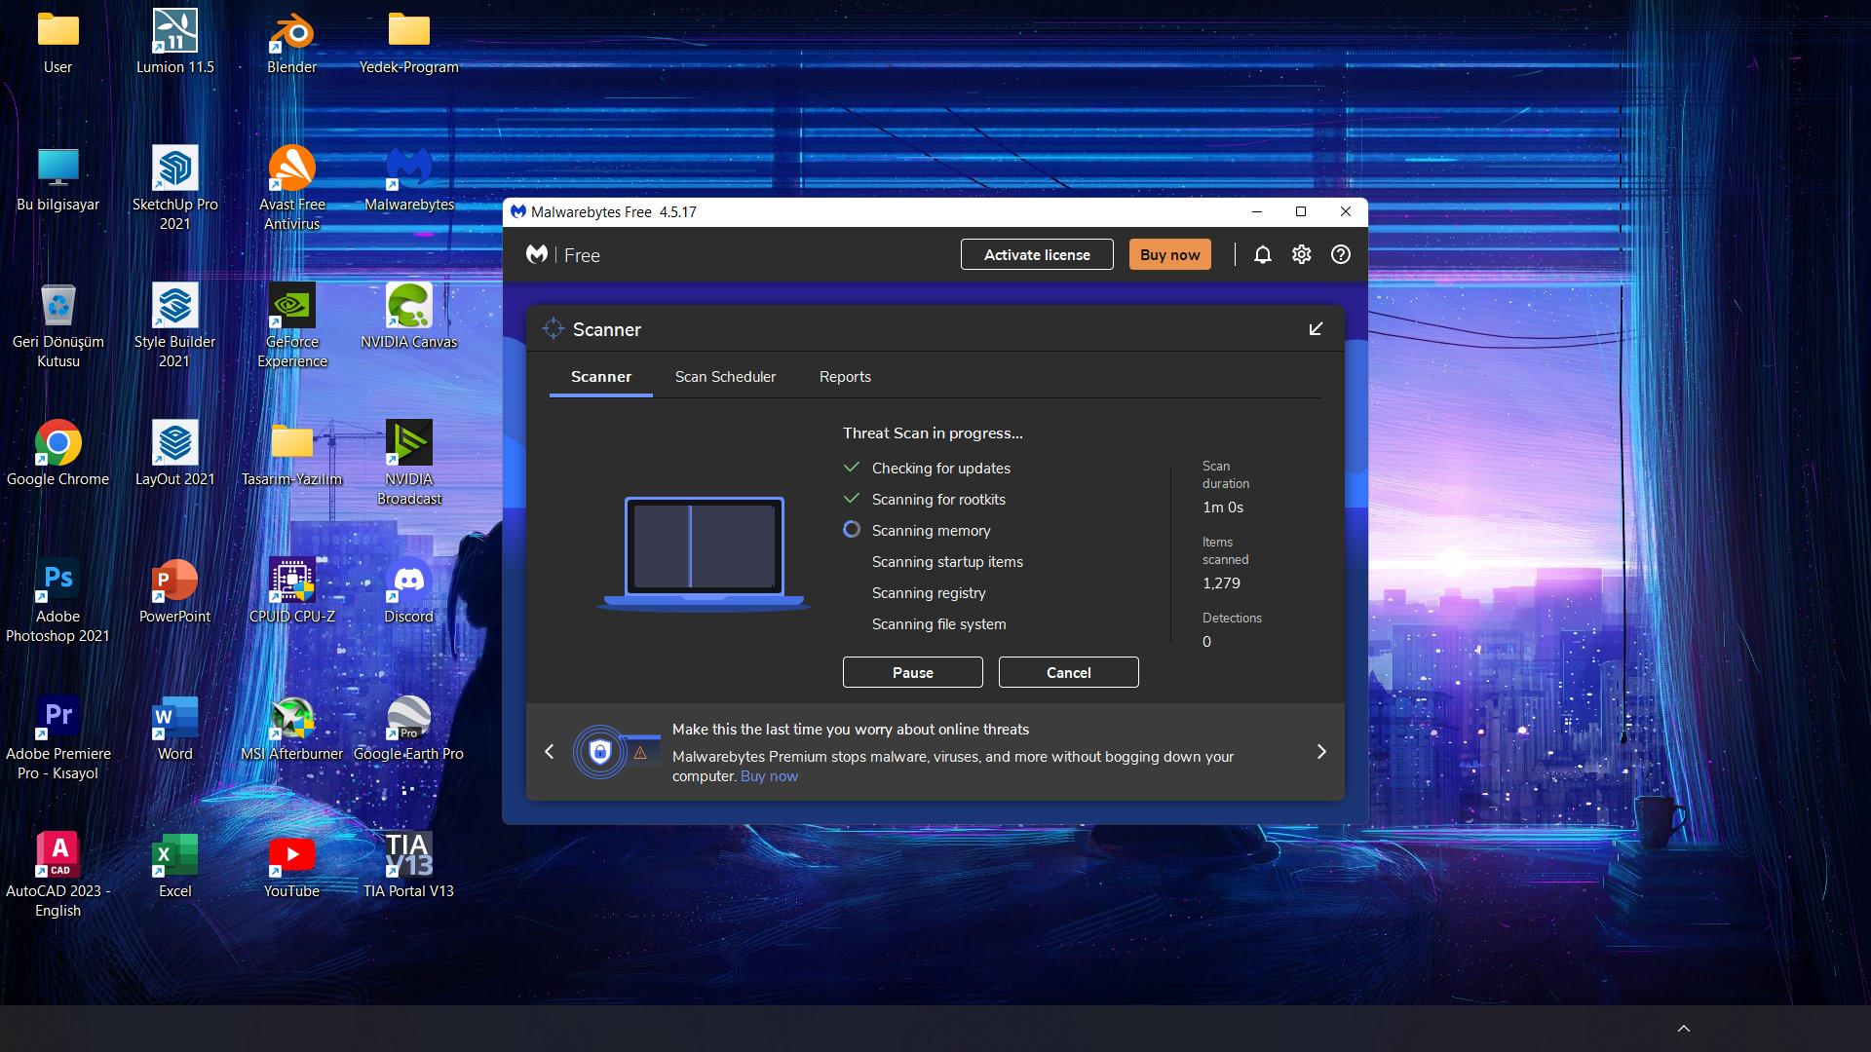Click the orange Buy now button
Viewport: 1871px width, 1052px height.
1169,254
